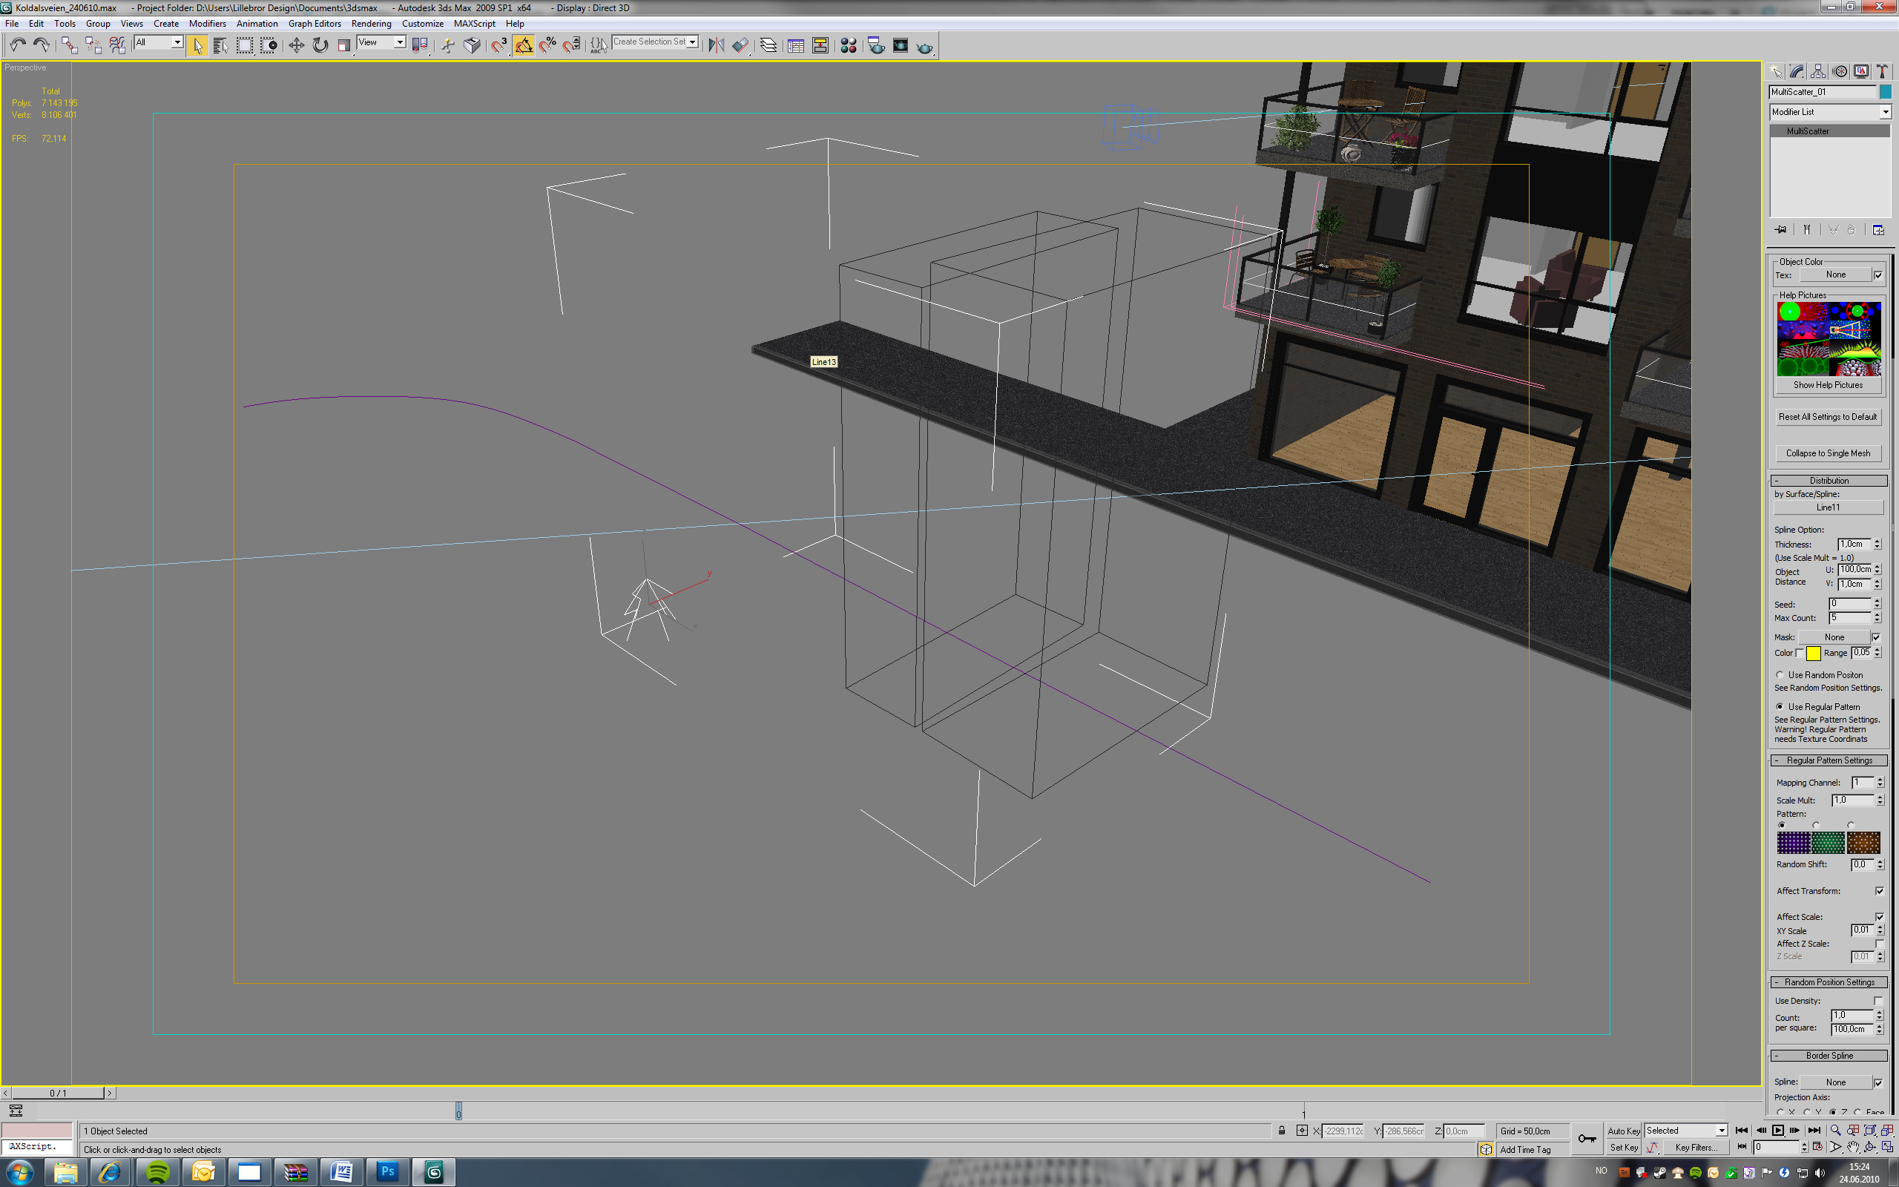Click the Configure Modifier Sets icon
1899x1187 pixels.
coord(1878,230)
